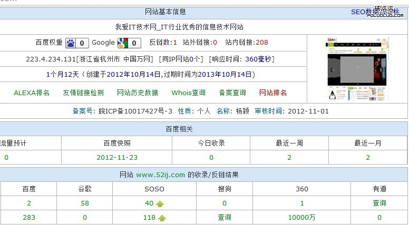Click the 站外链接 value 0
The height and width of the screenshot is (225, 409).
pos(215,43)
